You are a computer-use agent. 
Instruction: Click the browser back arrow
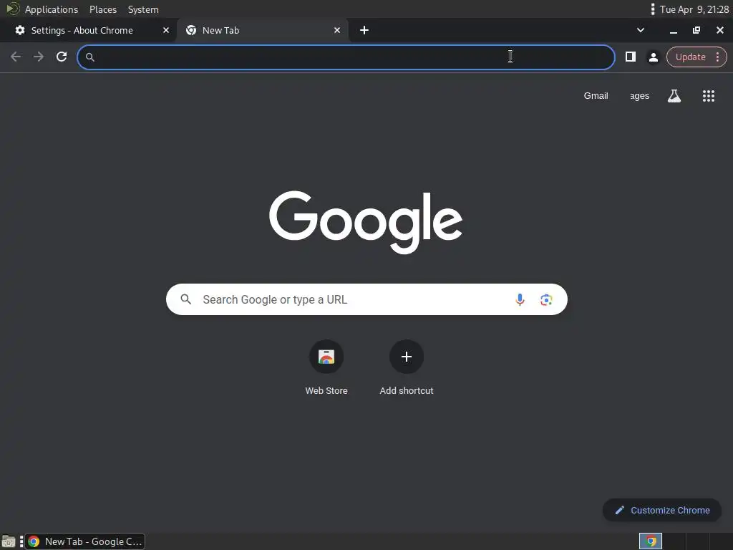(x=16, y=57)
